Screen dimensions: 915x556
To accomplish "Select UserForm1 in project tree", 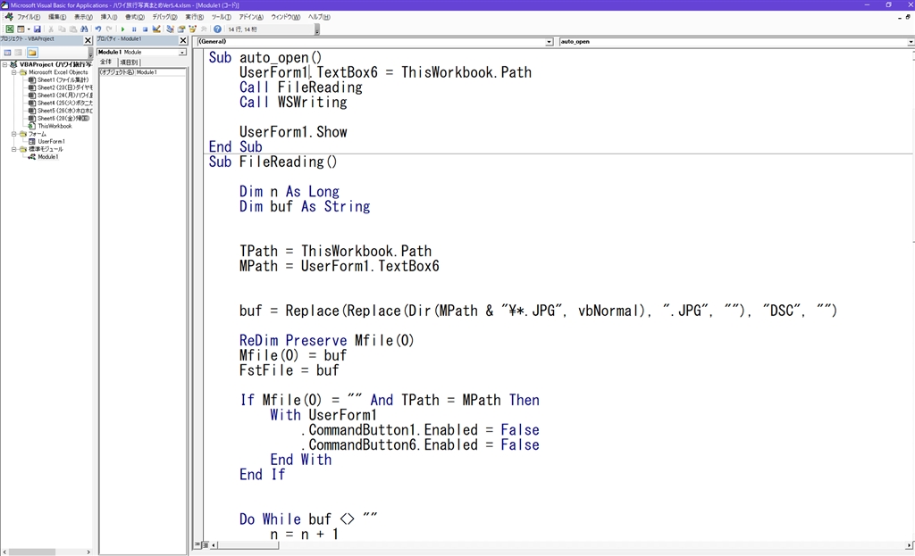I will [46, 142].
